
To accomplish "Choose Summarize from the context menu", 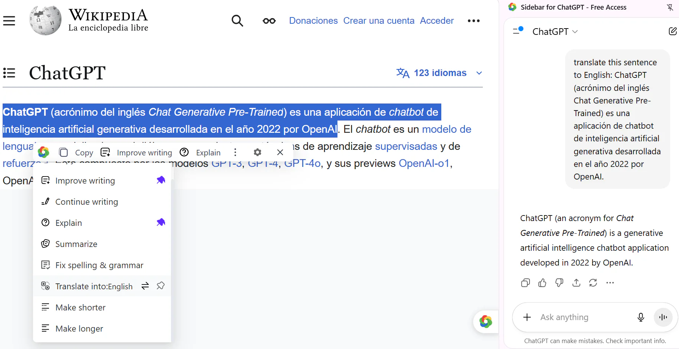I will coord(76,244).
